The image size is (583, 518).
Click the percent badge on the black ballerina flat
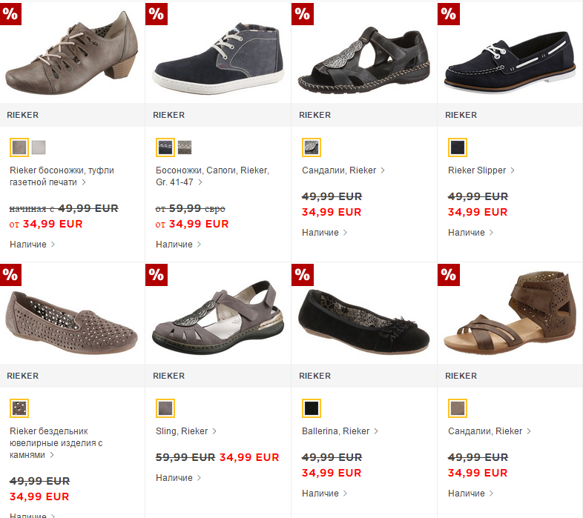(x=302, y=274)
